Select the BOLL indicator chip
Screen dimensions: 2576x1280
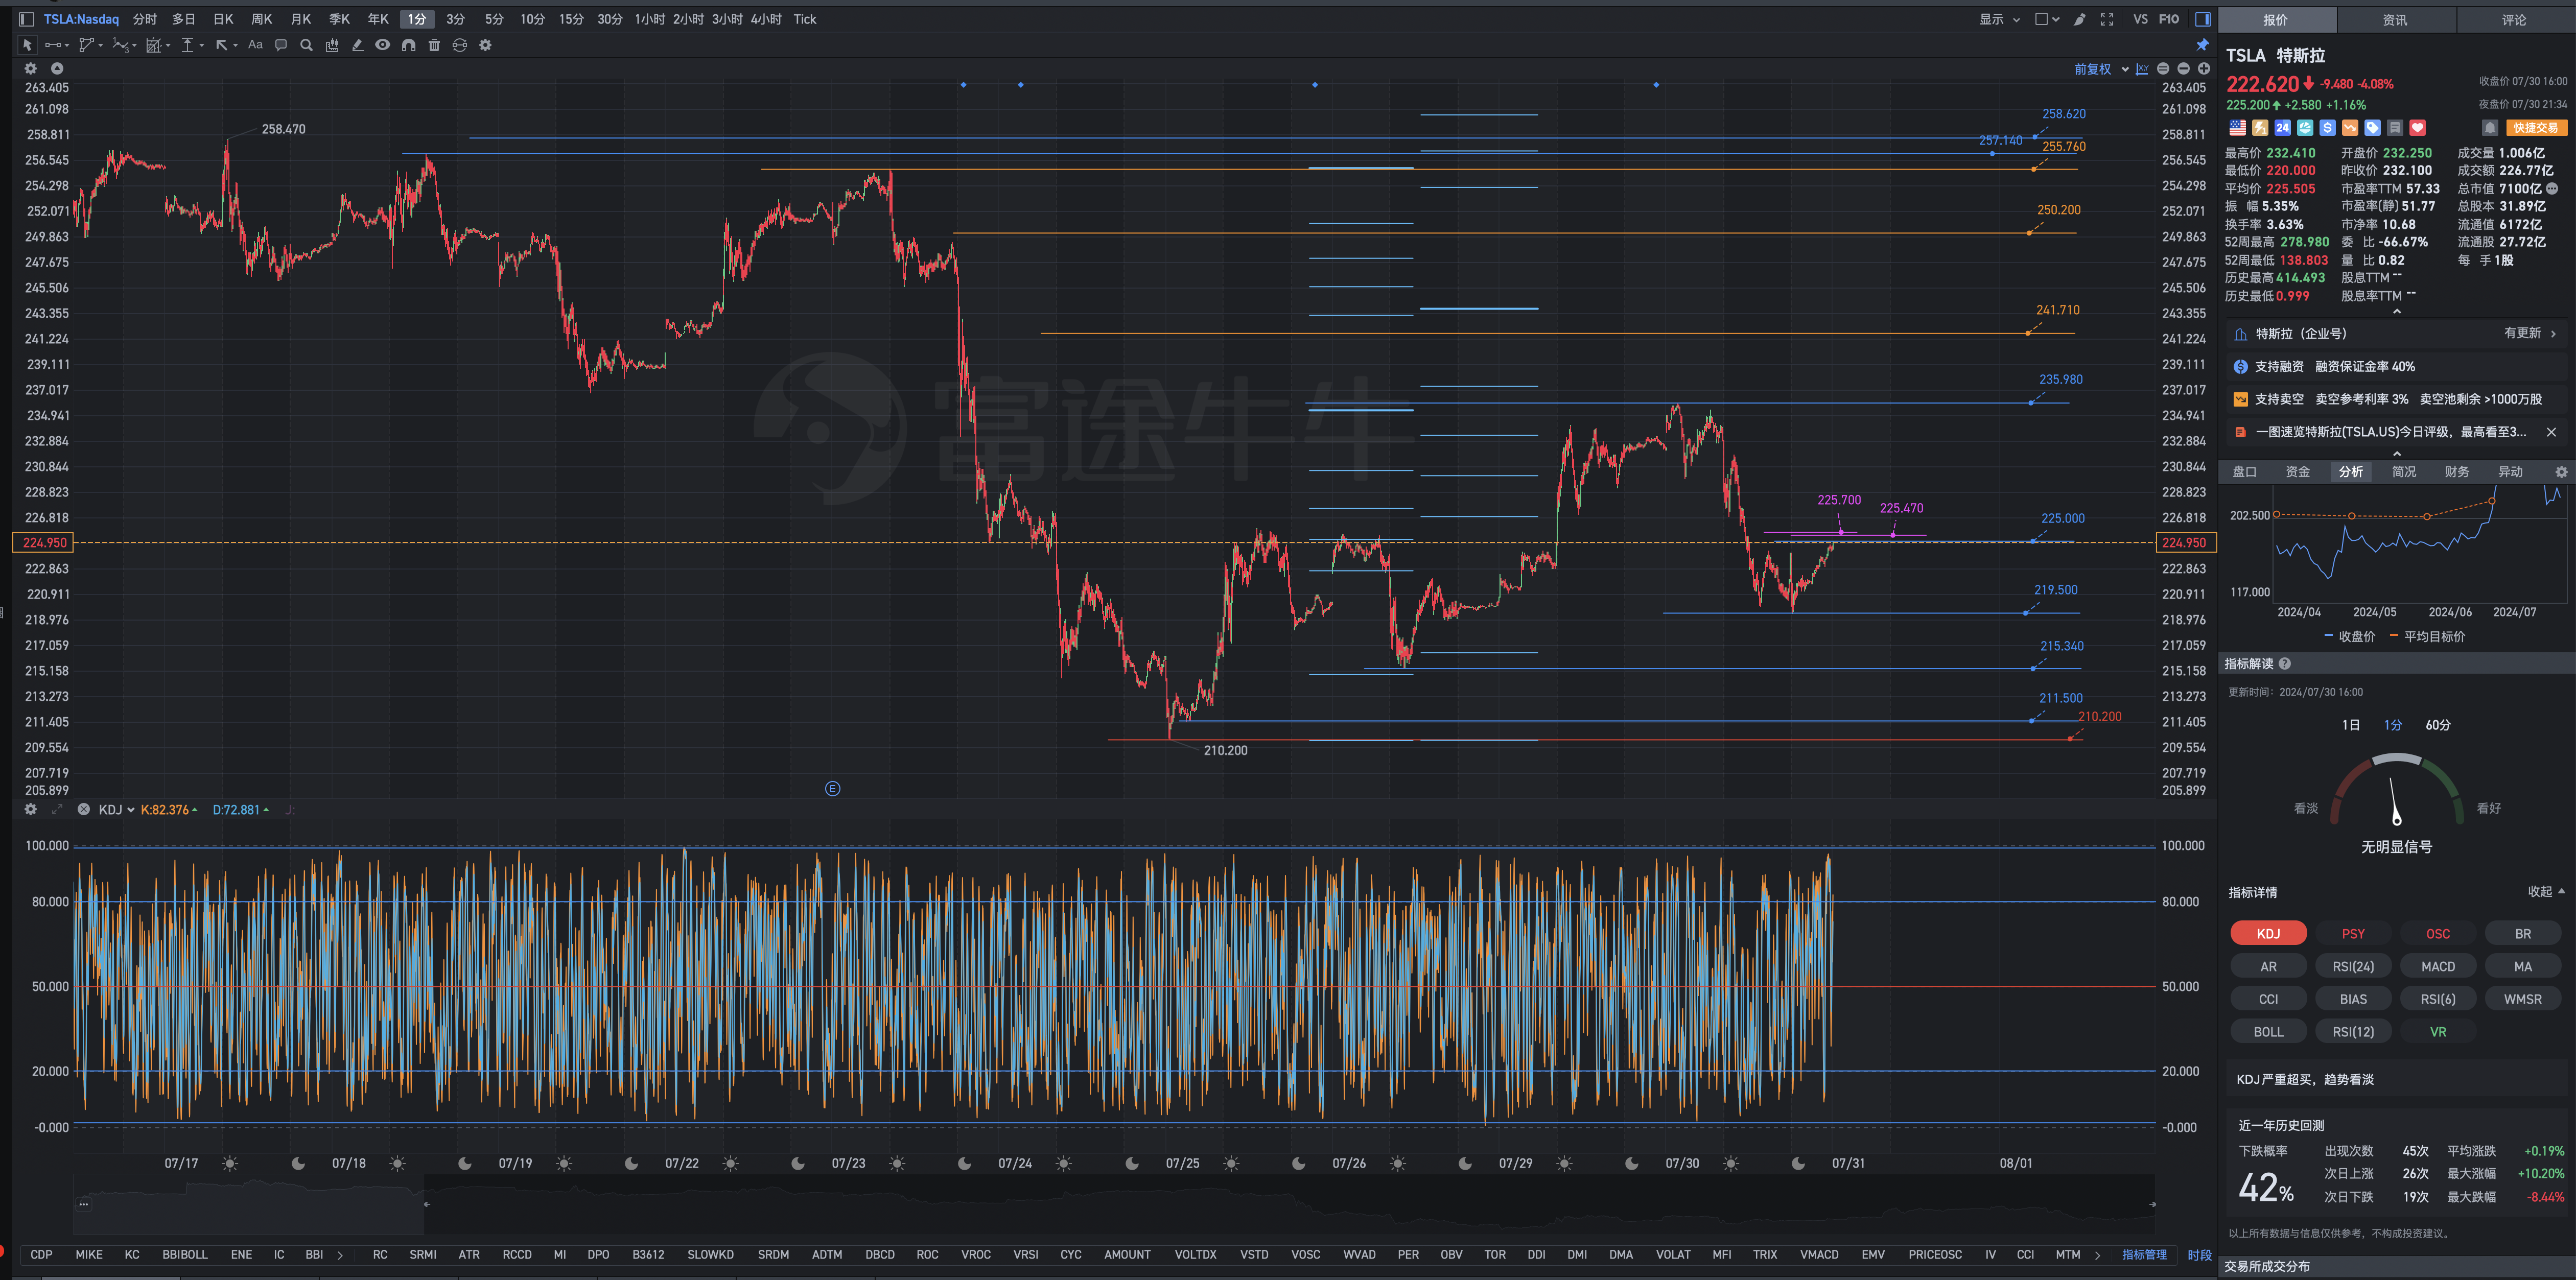click(x=2268, y=1032)
